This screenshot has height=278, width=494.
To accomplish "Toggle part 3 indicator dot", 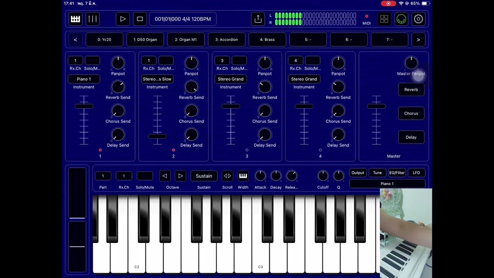I will [247, 150].
